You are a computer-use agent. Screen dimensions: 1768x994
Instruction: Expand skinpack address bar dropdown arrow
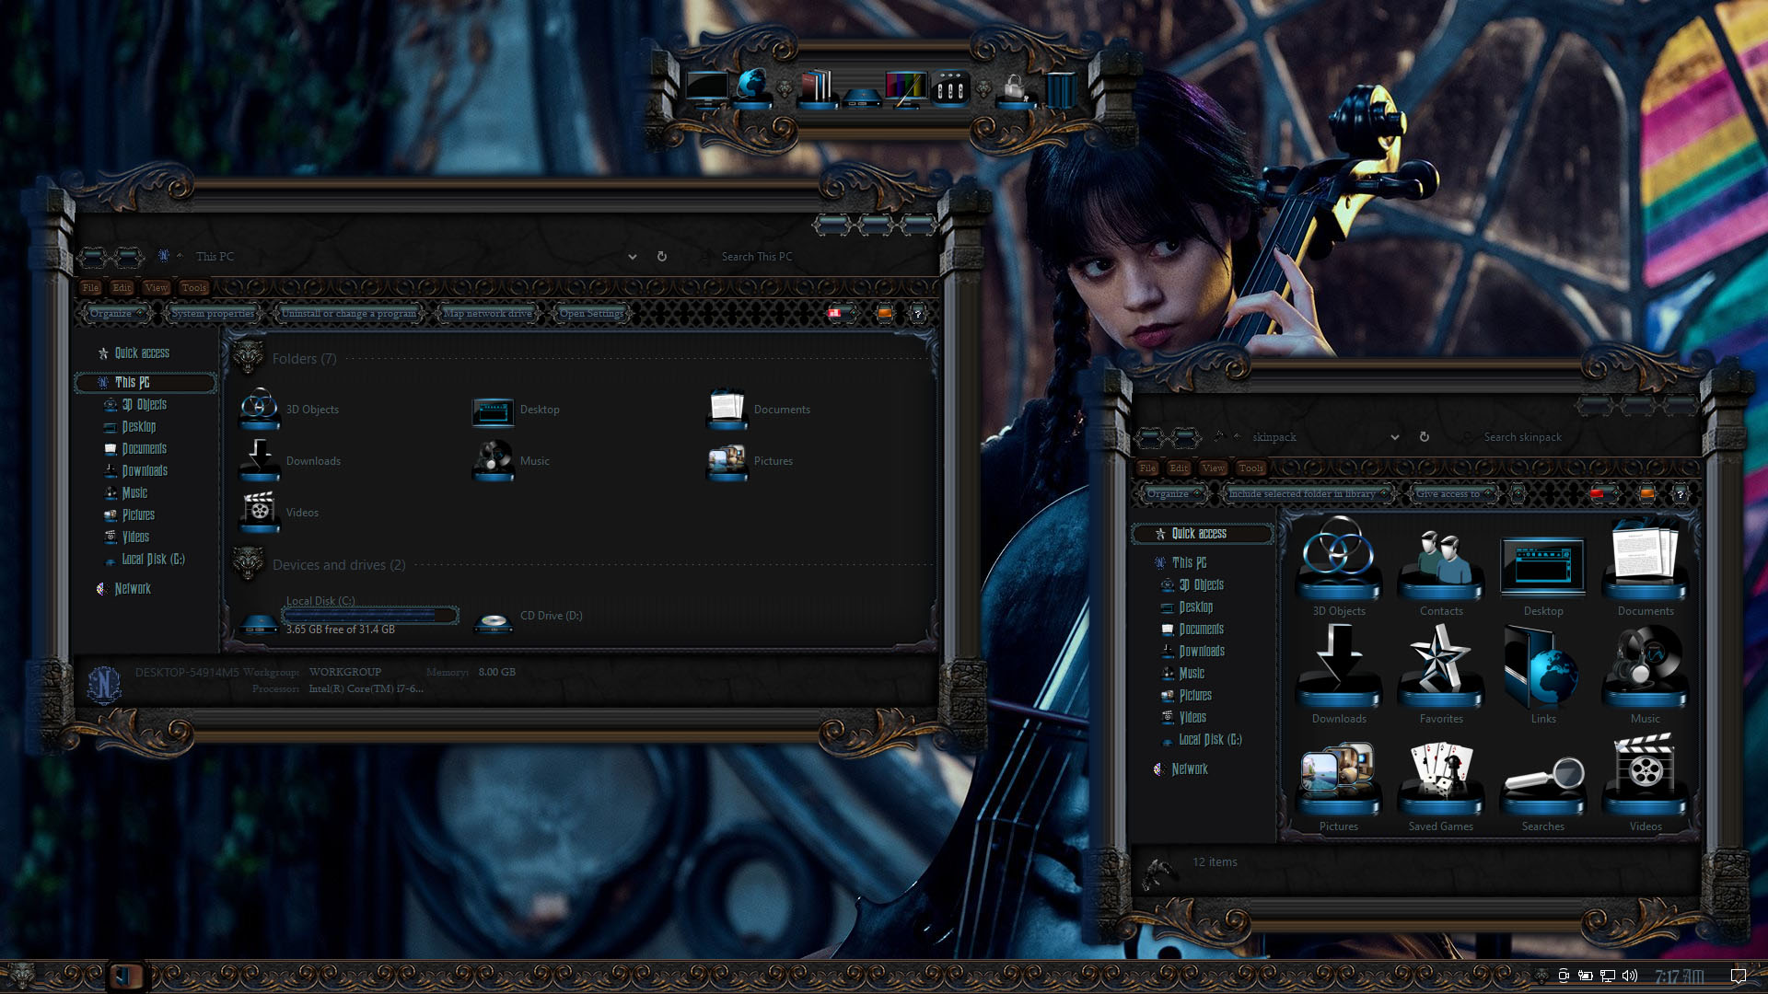coord(1395,437)
